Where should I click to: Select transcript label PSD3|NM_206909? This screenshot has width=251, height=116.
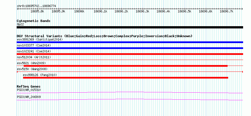[29, 97]
